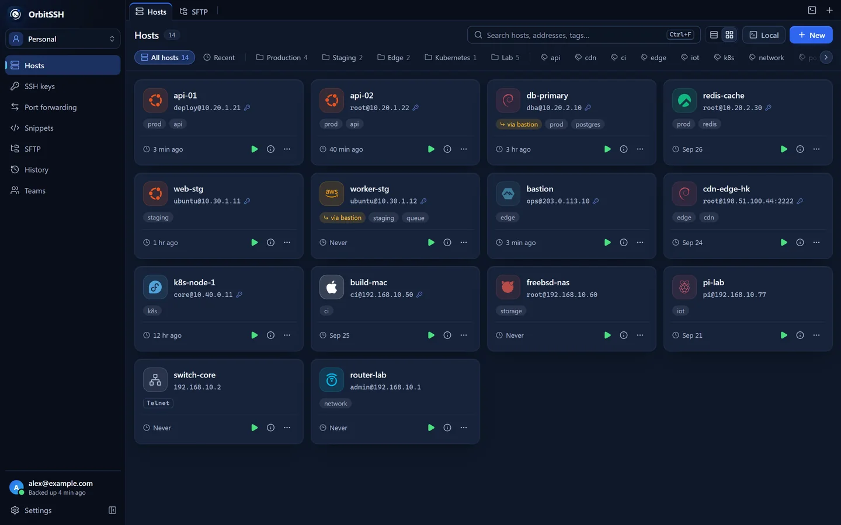The height and width of the screenshot is (525, 841).
Task: Open Port forwarding in sidebar
Action: (x=63, y=107)
